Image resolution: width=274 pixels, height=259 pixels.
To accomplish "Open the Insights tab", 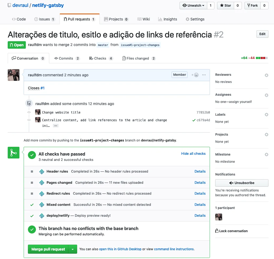I will [x=168, y=19].
